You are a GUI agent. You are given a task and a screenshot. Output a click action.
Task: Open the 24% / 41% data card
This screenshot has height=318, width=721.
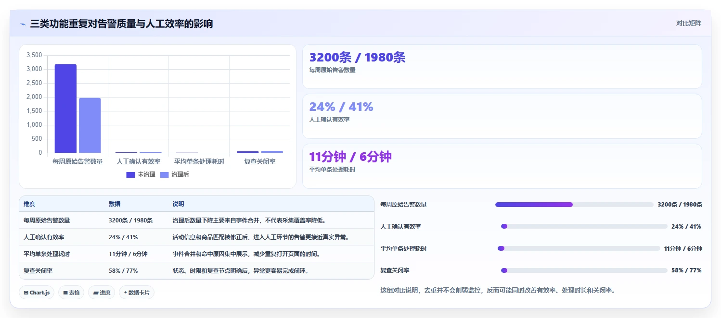click(x=502, y=116)
